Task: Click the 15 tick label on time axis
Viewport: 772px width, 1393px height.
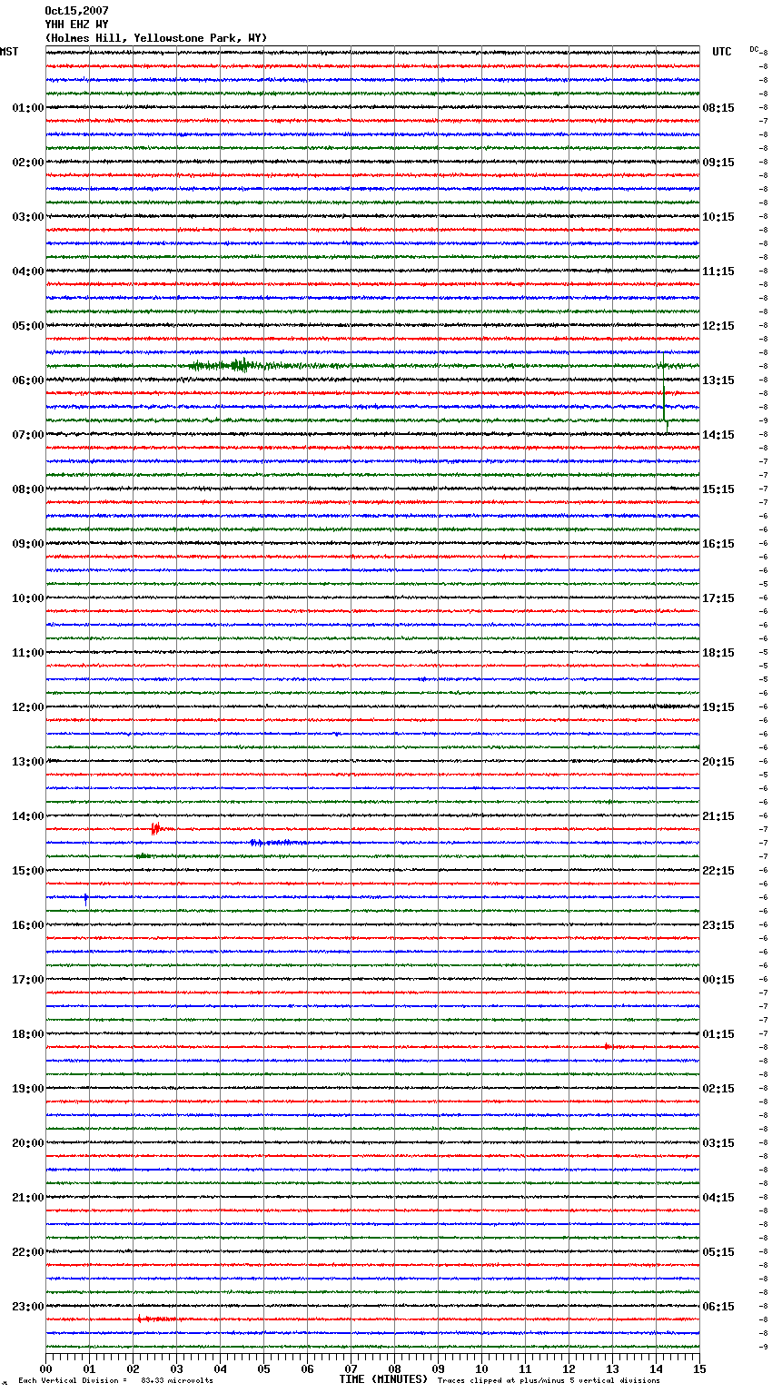Action: click(698, 1368)
